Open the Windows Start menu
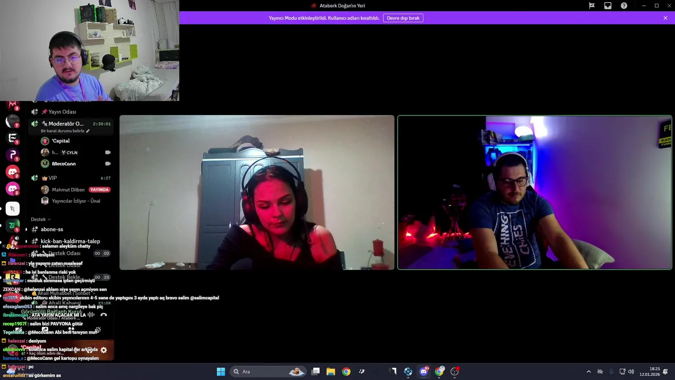The height and width of the screenshot is (380, 675). pos(221,372)
